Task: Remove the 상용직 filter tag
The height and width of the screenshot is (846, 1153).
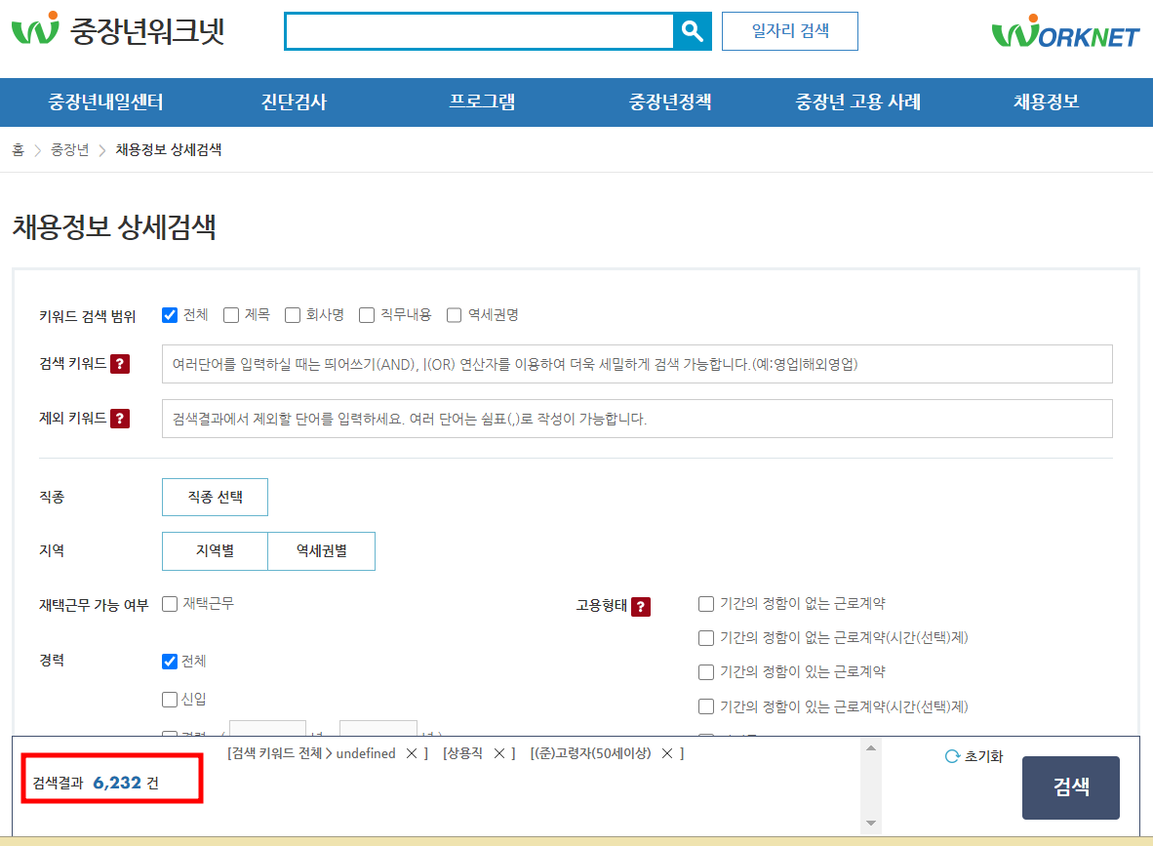Action: point(497,753)
